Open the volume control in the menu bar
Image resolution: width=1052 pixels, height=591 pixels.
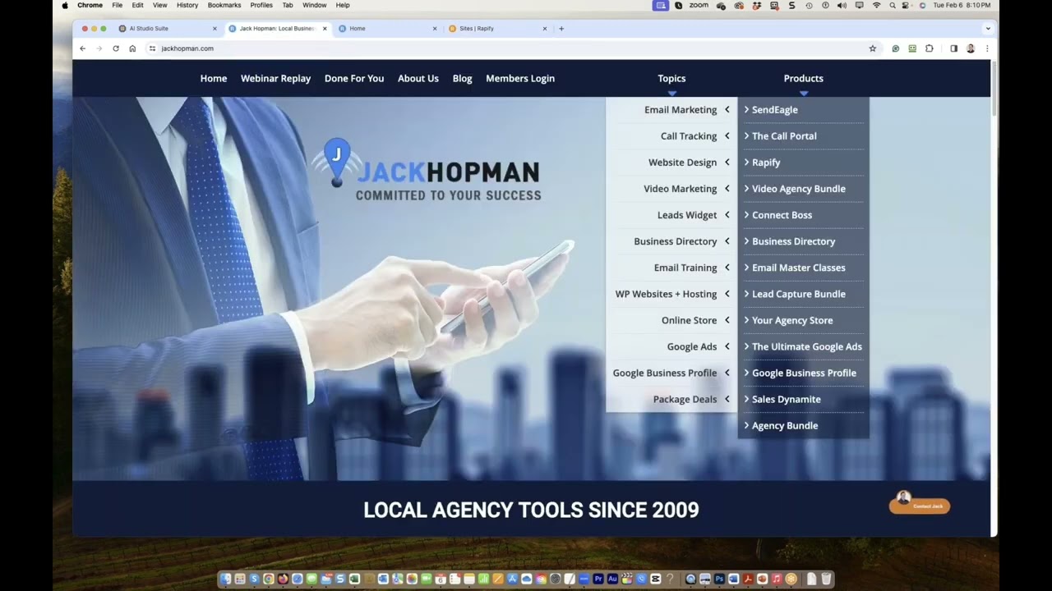[x=842, y=5]
